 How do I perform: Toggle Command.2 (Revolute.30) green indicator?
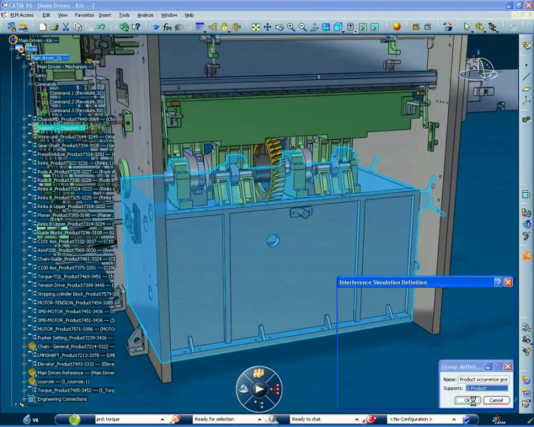45,102
